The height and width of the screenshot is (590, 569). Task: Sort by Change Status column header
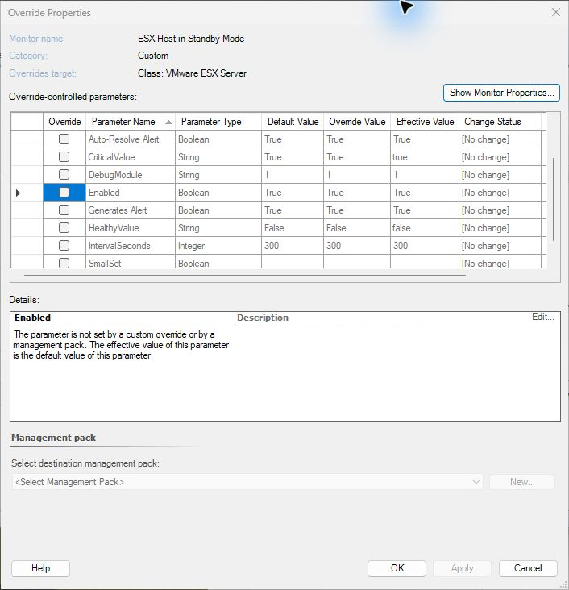point(500,122)
